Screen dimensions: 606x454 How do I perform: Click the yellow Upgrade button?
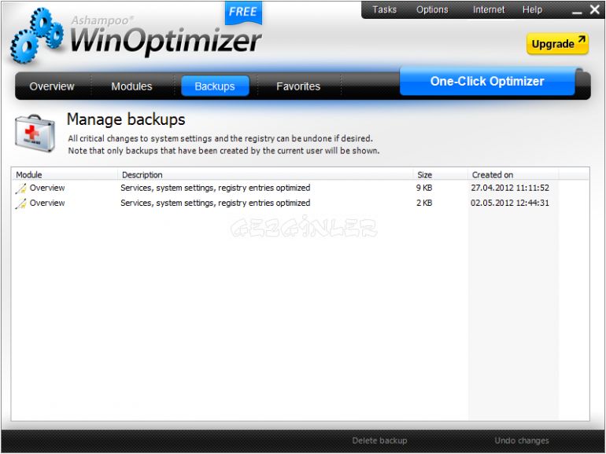(558, 43)
